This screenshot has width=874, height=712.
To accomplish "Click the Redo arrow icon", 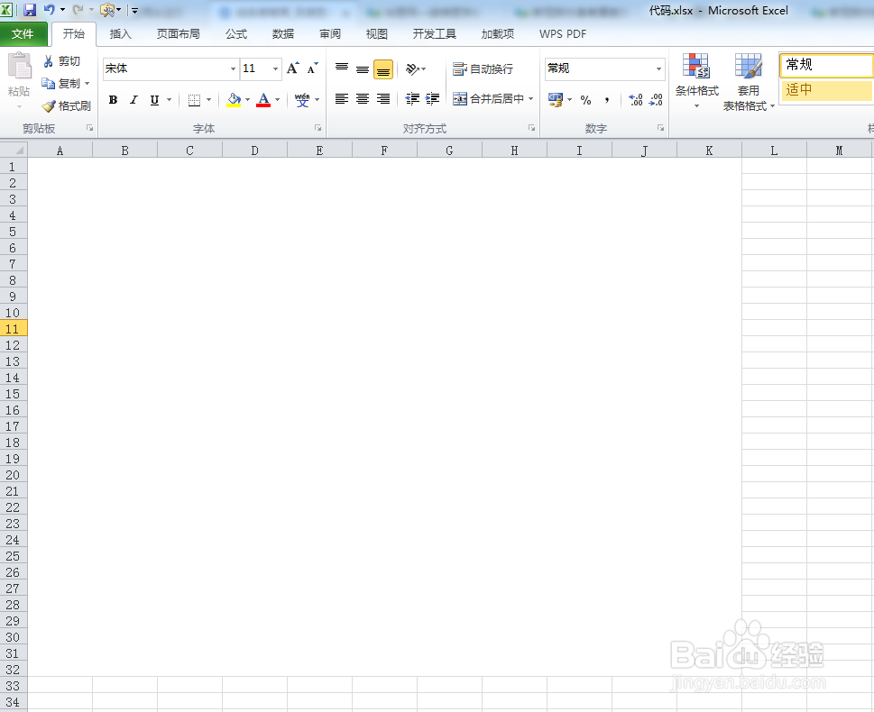I will (x=78, y=10).
